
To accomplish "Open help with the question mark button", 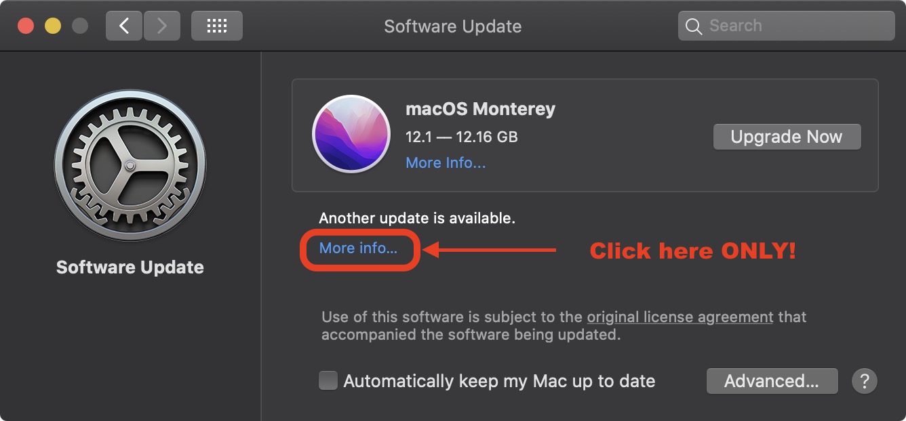I will pyautogui.click(x=865, y=380).
